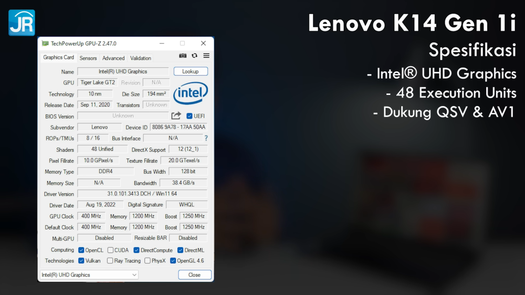Image resolution: width=525 pixels, height=295 pixels.
Task: Click the refresh icon in GPU-Z
Action: click(195, 56)
